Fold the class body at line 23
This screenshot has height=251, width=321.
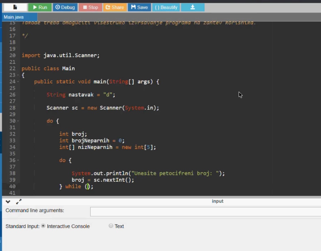pos(18,75)
